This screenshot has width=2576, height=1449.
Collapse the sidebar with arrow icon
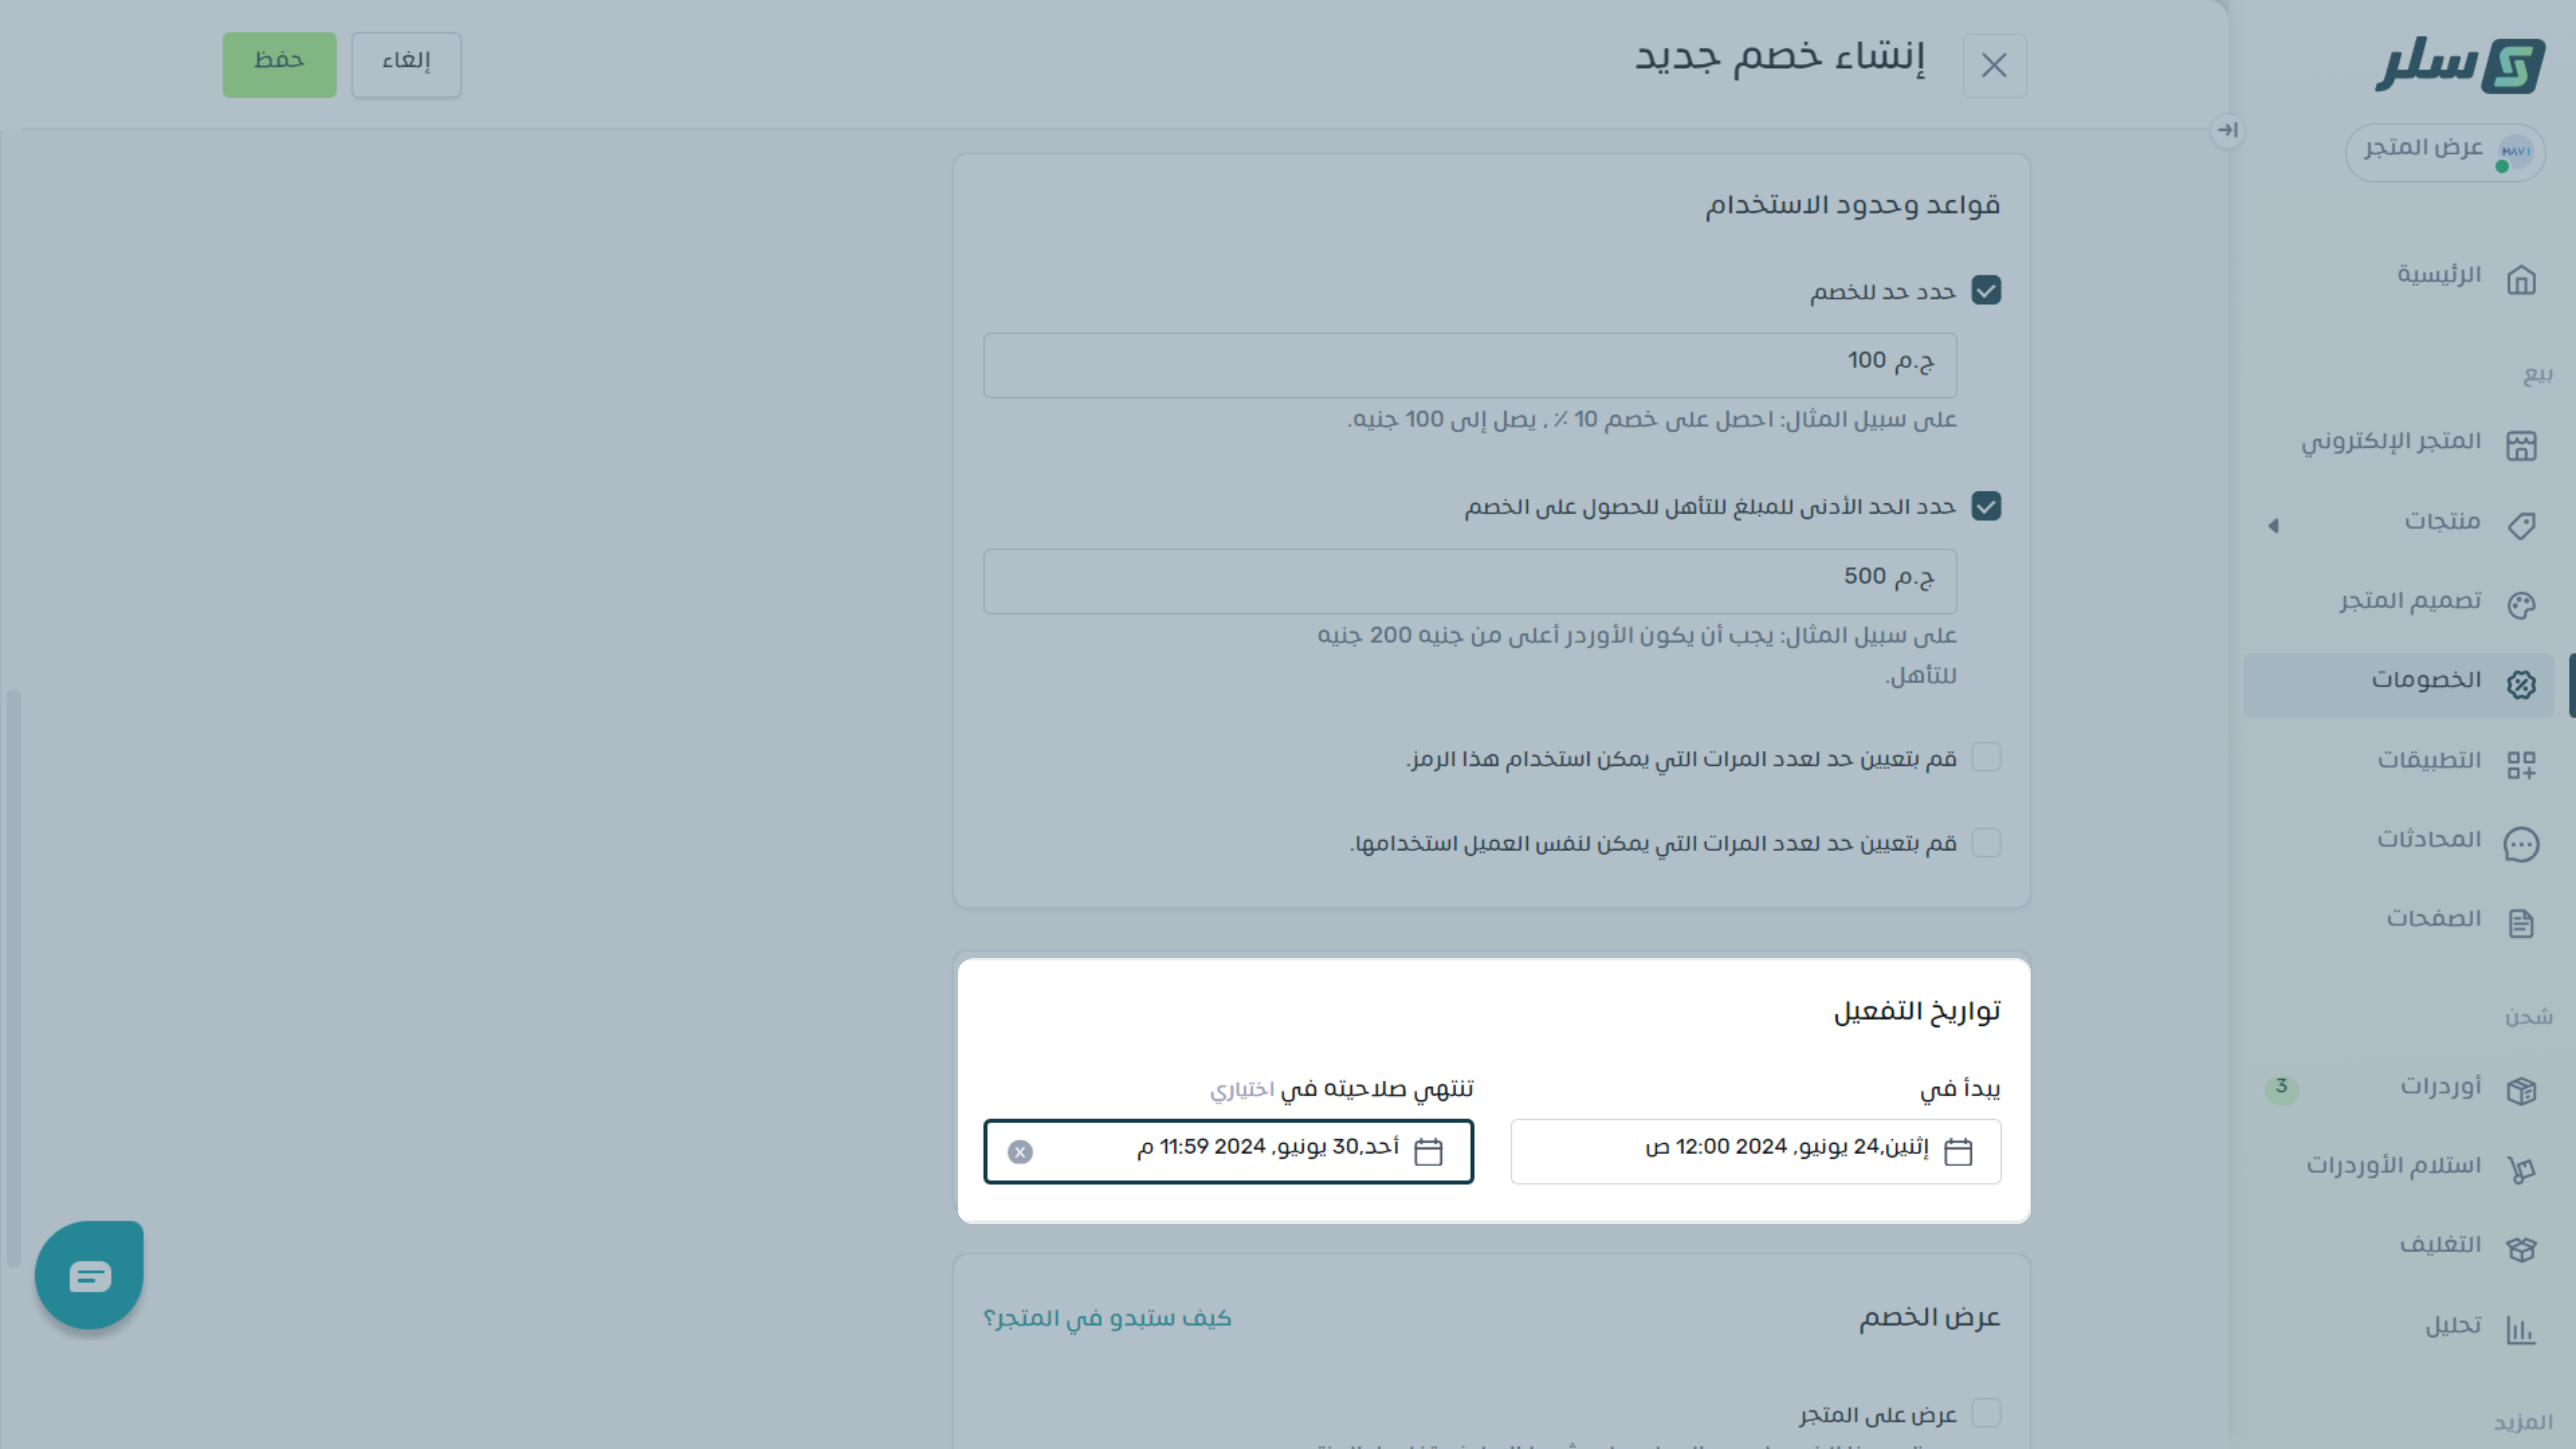(2227, 130)
